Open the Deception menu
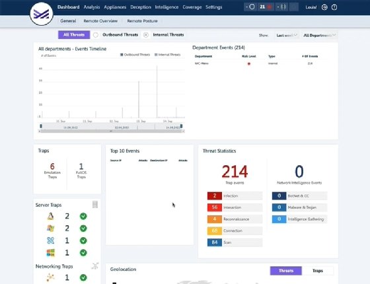 pos(141,7)
